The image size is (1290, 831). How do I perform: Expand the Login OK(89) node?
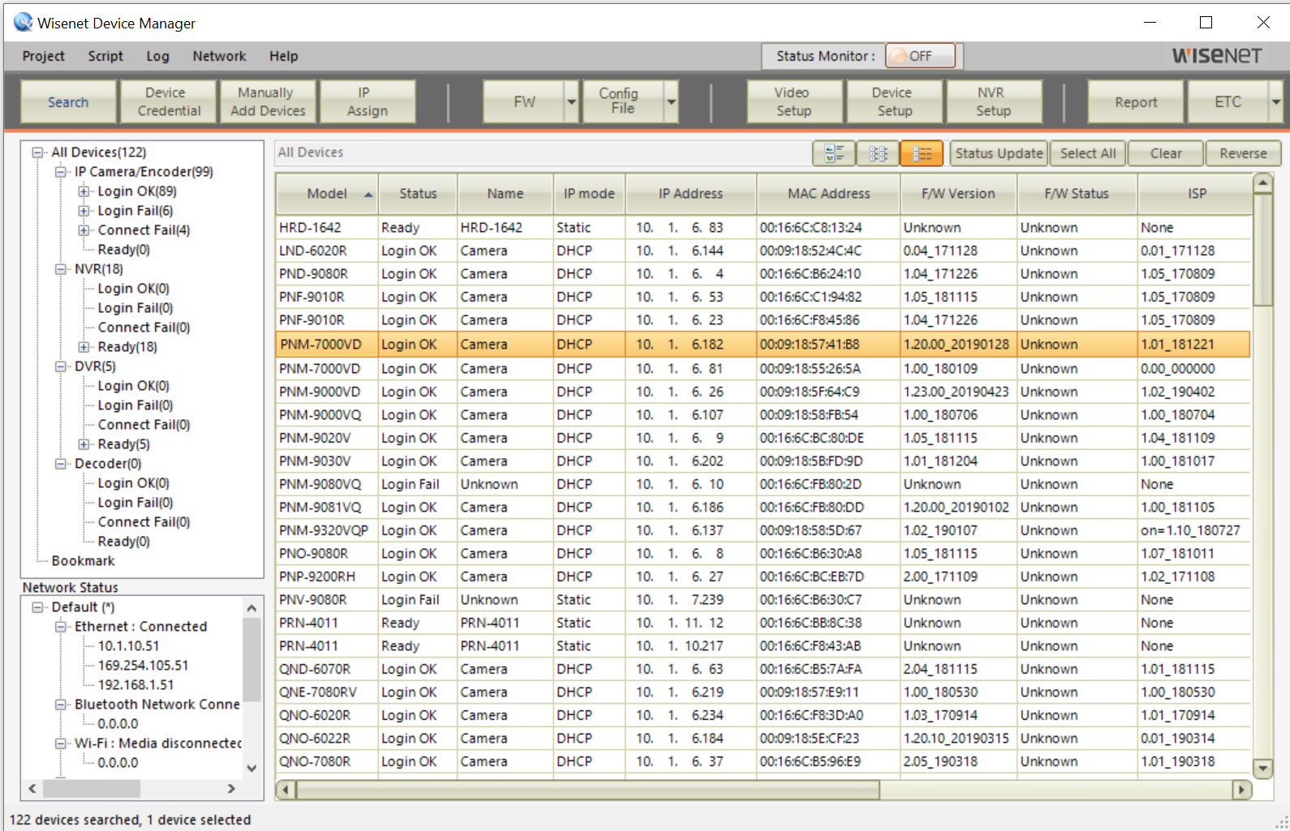[x=84, y=191]
